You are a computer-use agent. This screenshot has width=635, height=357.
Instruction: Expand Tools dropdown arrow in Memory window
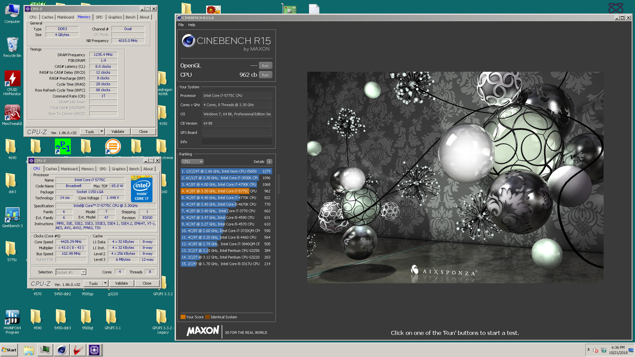pyautogui.click(x=102, y=132)
